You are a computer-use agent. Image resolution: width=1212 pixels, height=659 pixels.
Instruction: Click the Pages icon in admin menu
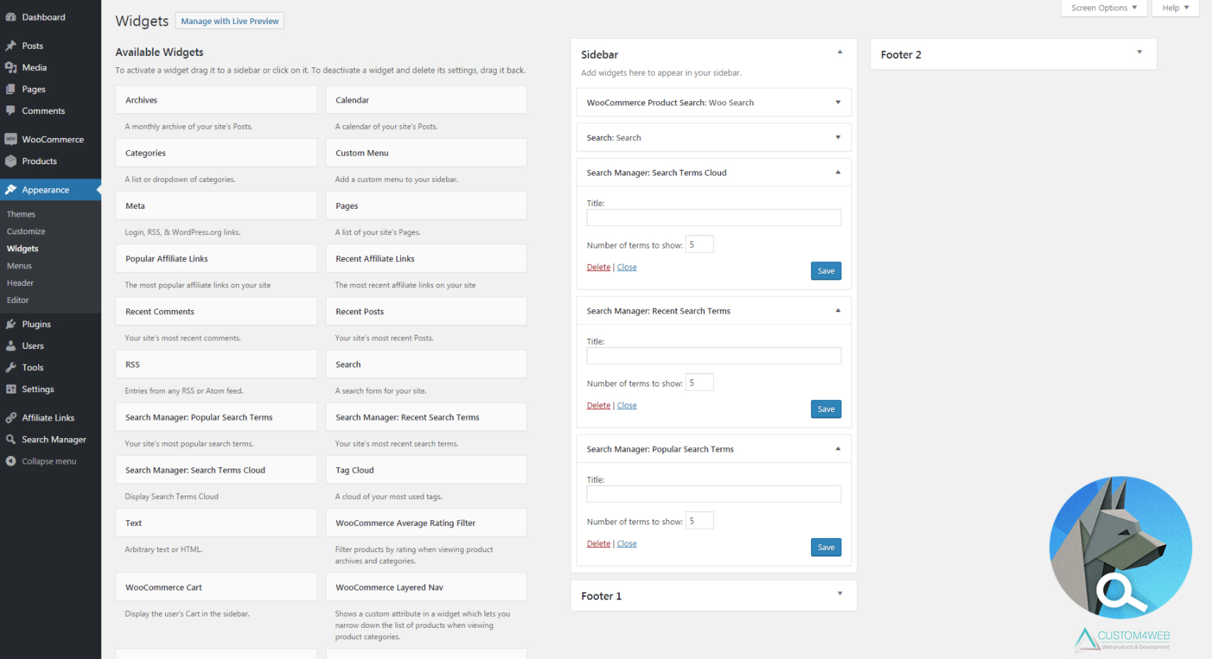[x=11, y=89]
